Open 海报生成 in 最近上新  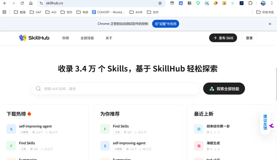point(213,143)
